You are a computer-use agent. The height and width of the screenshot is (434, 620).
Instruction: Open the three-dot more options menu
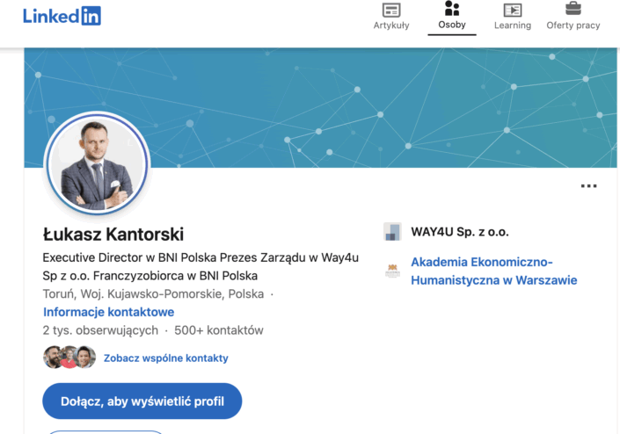(x=588, y=186)
